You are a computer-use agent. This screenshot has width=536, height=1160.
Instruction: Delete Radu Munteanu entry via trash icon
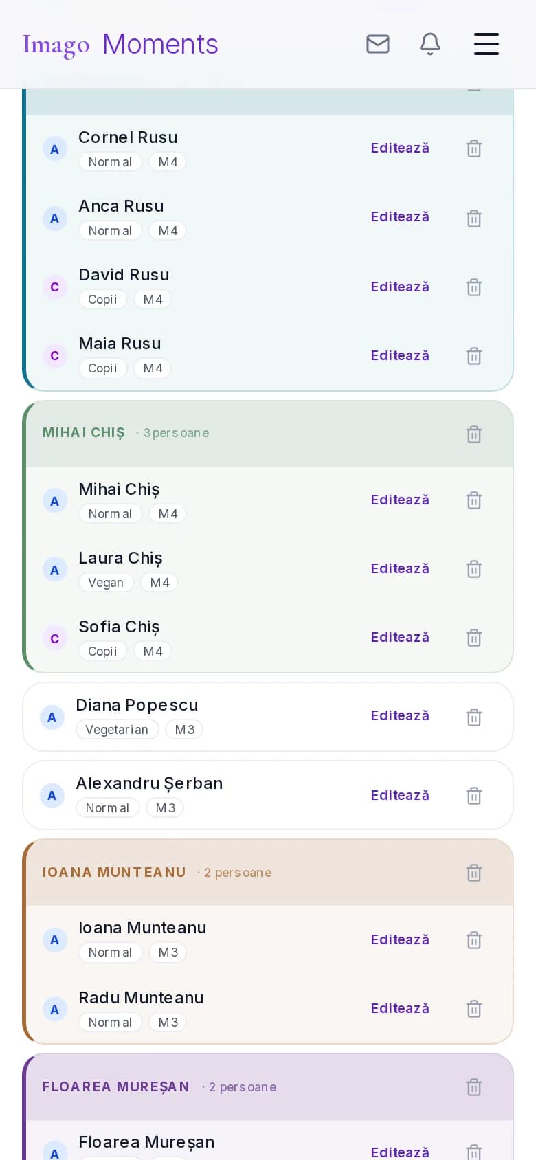tap(474, 1008)
